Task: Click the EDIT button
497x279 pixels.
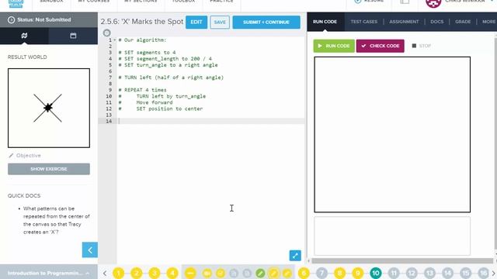Action: pyautogui.click(x=196, y=22)
